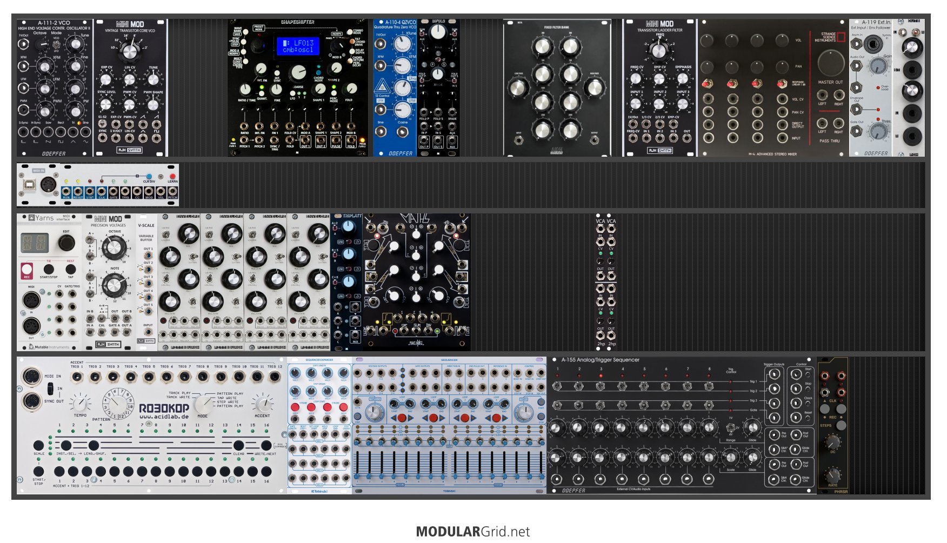The height and width of the screenshot is (543, 947).
Task: Click the Cosine output jack on A-110-4 QZVCO
Action: tap(402, 131)
